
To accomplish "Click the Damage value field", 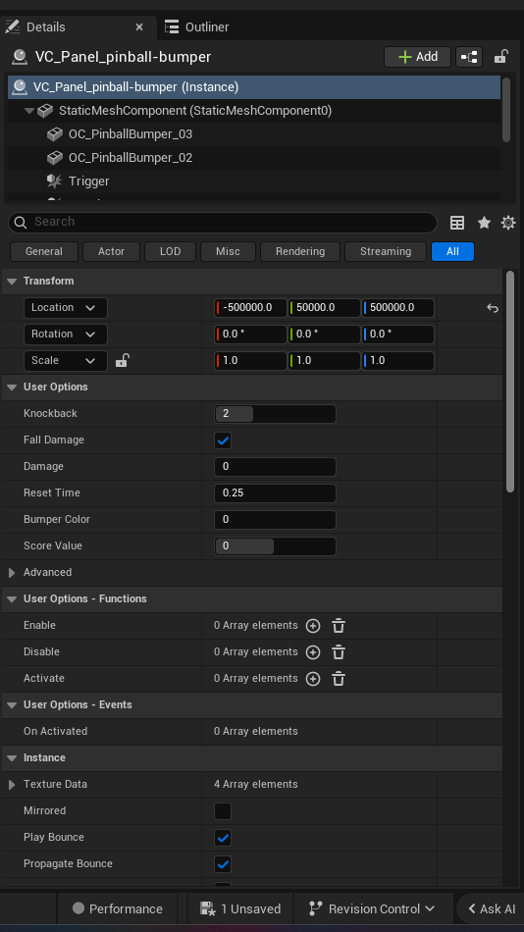I will coord(275,467).
